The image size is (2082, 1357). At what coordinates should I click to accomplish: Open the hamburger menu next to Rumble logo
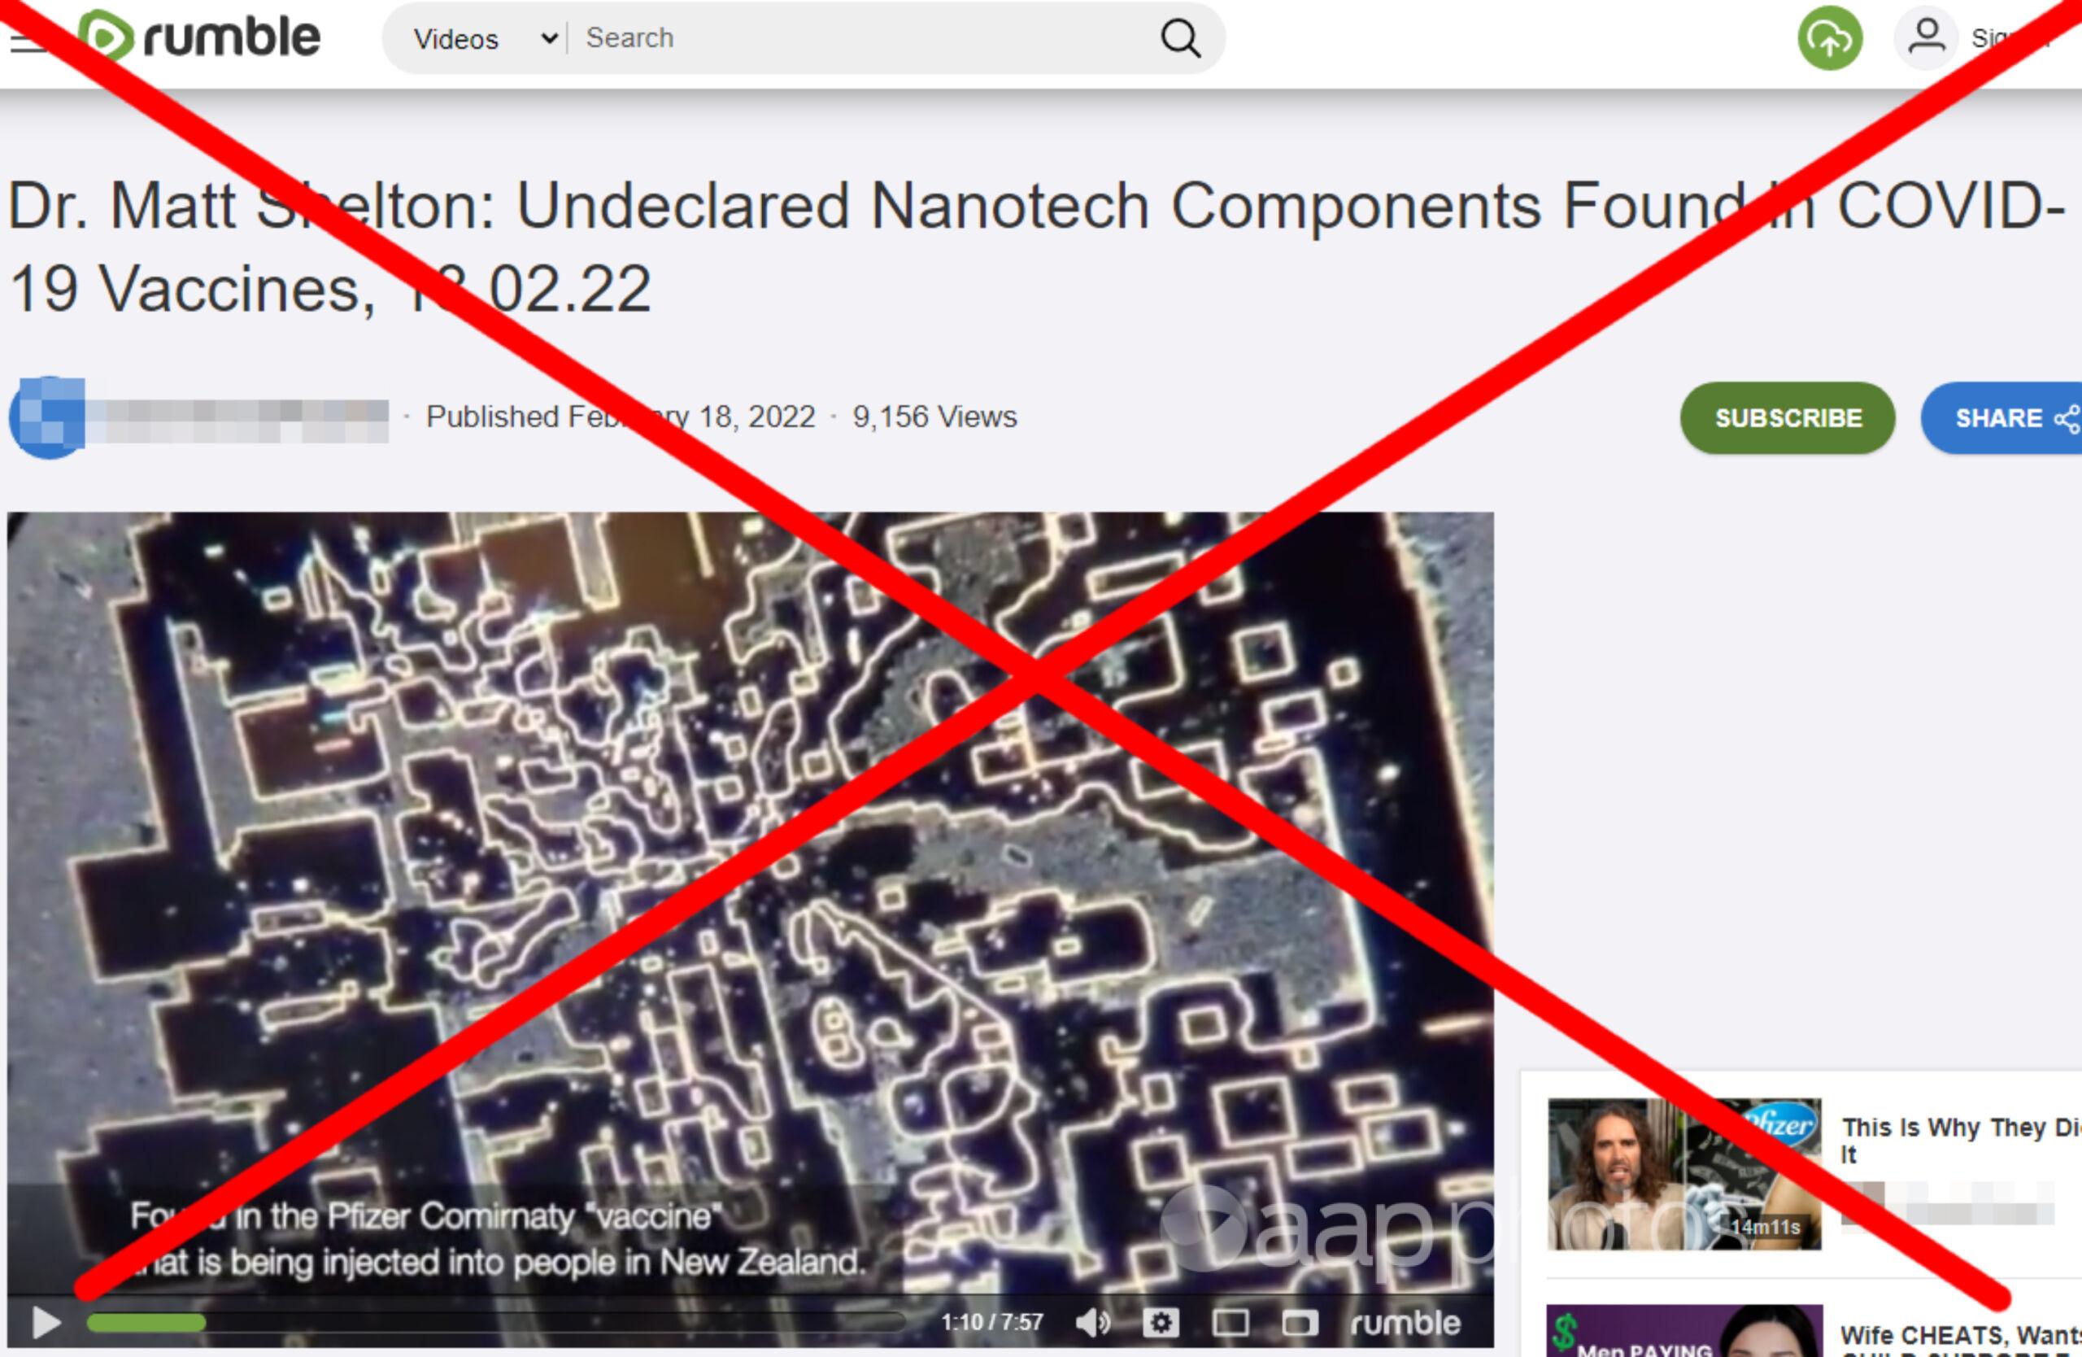(28, 39)
